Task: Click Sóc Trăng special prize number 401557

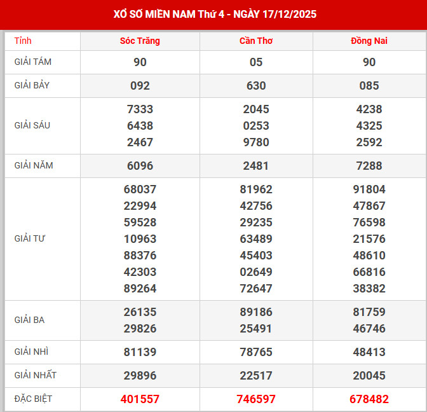Action: pos(140,399)
